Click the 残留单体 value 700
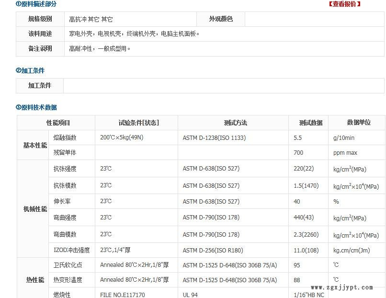Image resolution: width=386 pixels, height=298 pixels. [x=298, y=153]
